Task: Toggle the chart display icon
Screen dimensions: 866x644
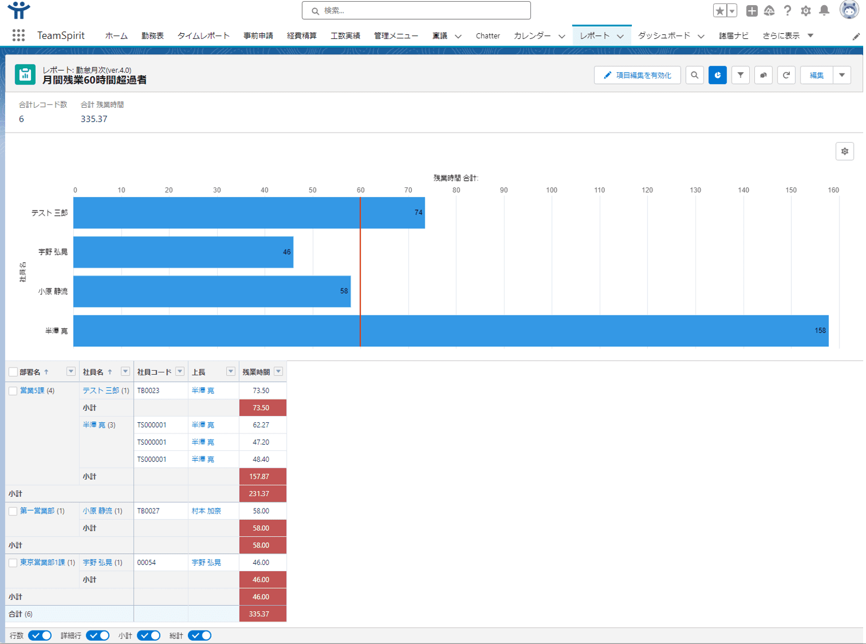Action: [717, 75]
